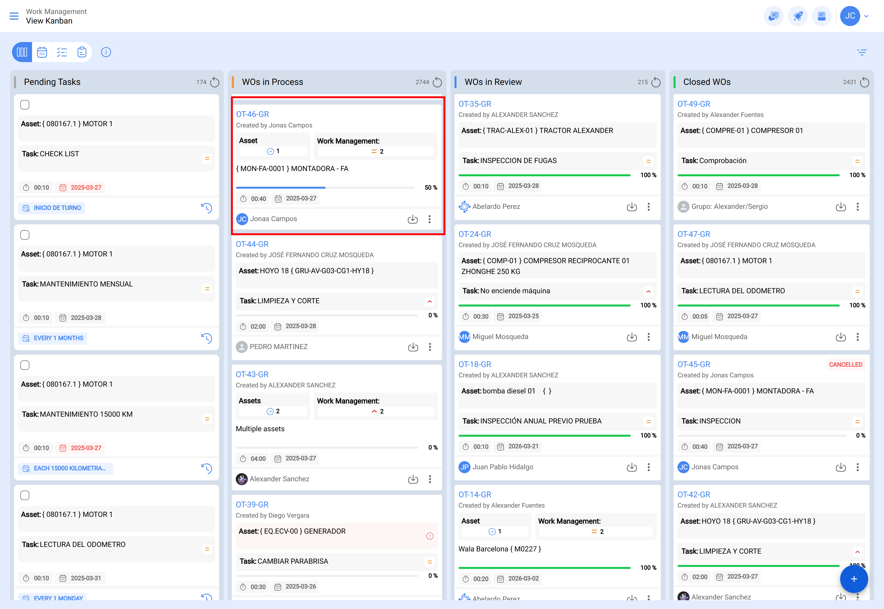Open work order OT-35-GR

[475, 104]
